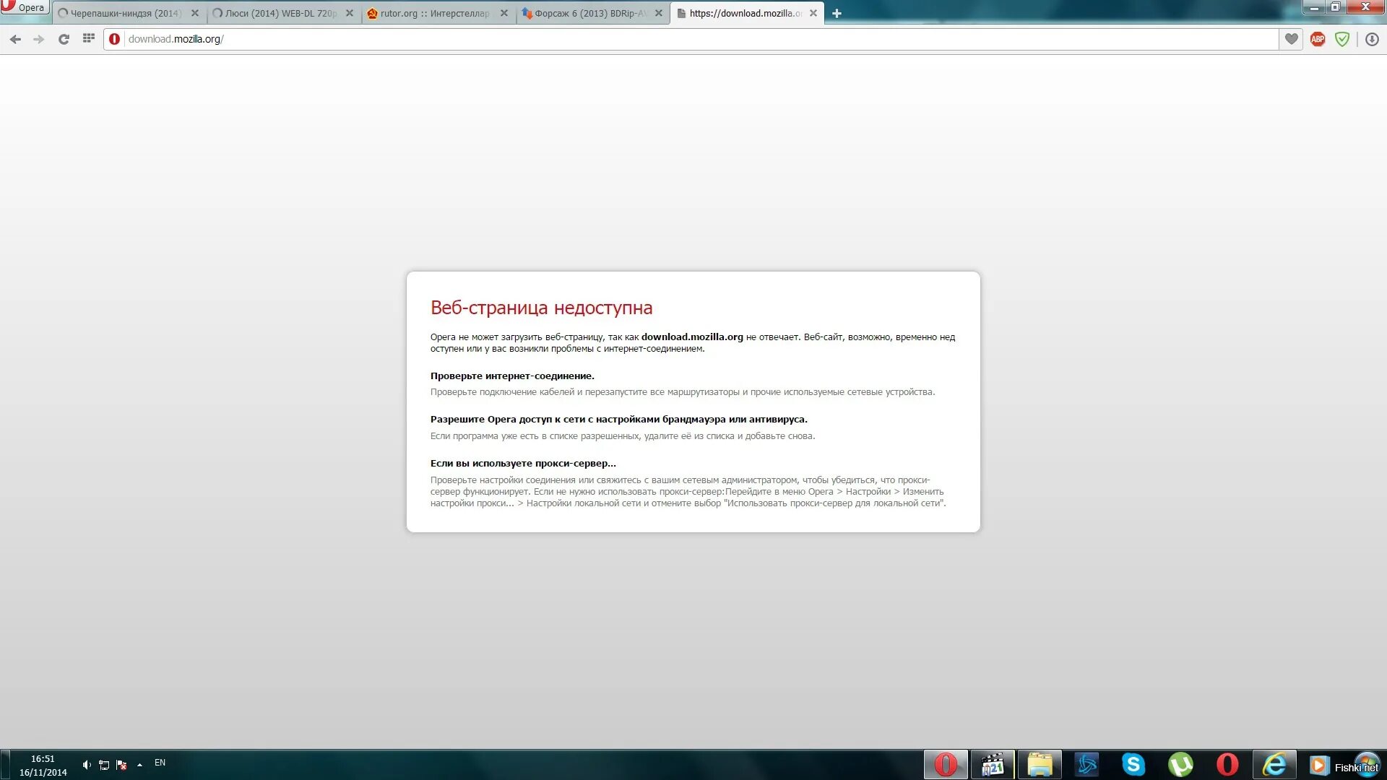The height and width of the screenshot is (780, 1387).
Task: Click the Веб-страница недоступна heading
Action: (541, 308)
